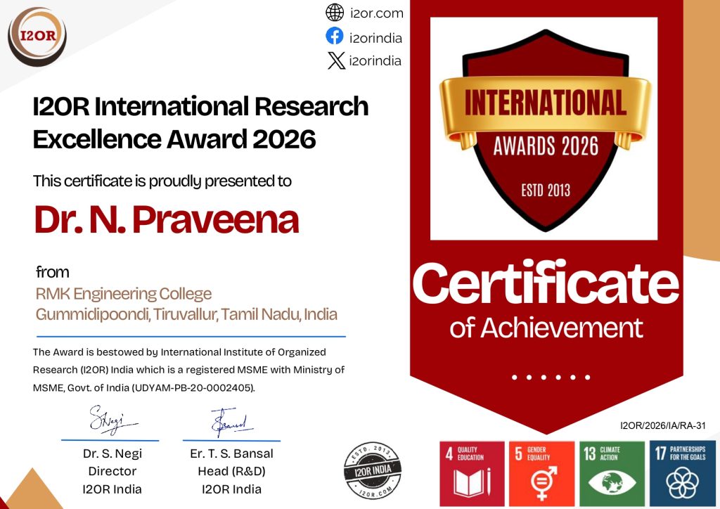Click the Head (R&D) title text
This screenshot has width=720, height=509.
tap(231, 471)
